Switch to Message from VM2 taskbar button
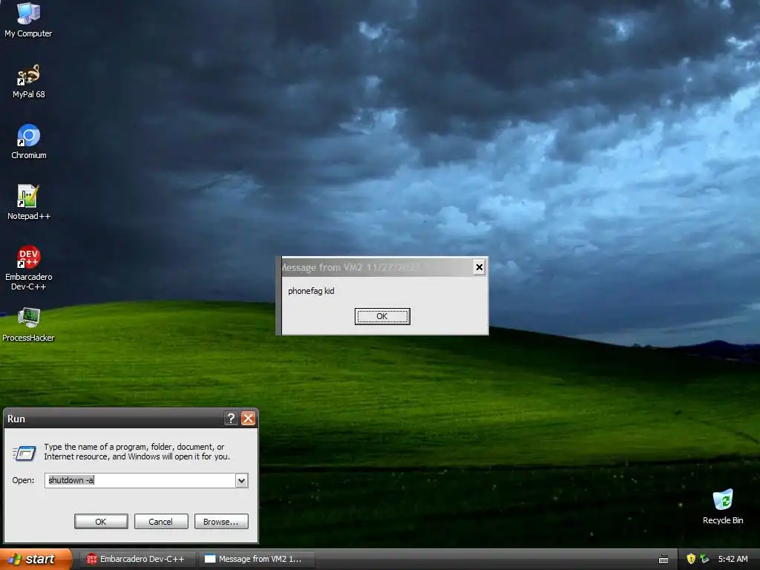760x570 pixels. click(257, 559)
